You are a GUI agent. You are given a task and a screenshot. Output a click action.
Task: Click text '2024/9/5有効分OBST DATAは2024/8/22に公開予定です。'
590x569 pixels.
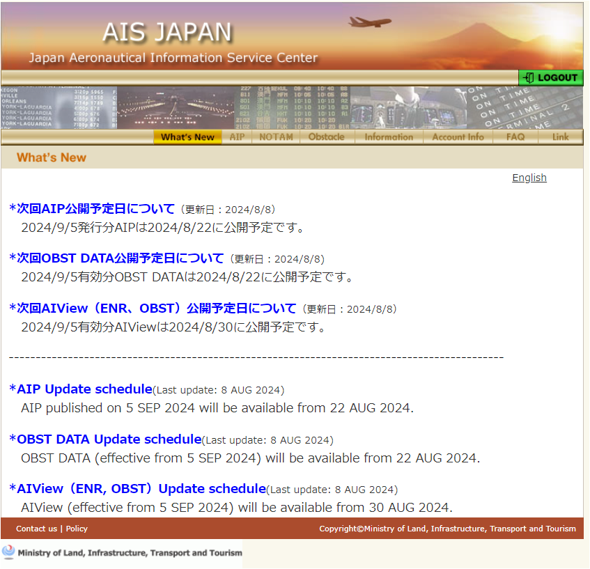[187, 277]
